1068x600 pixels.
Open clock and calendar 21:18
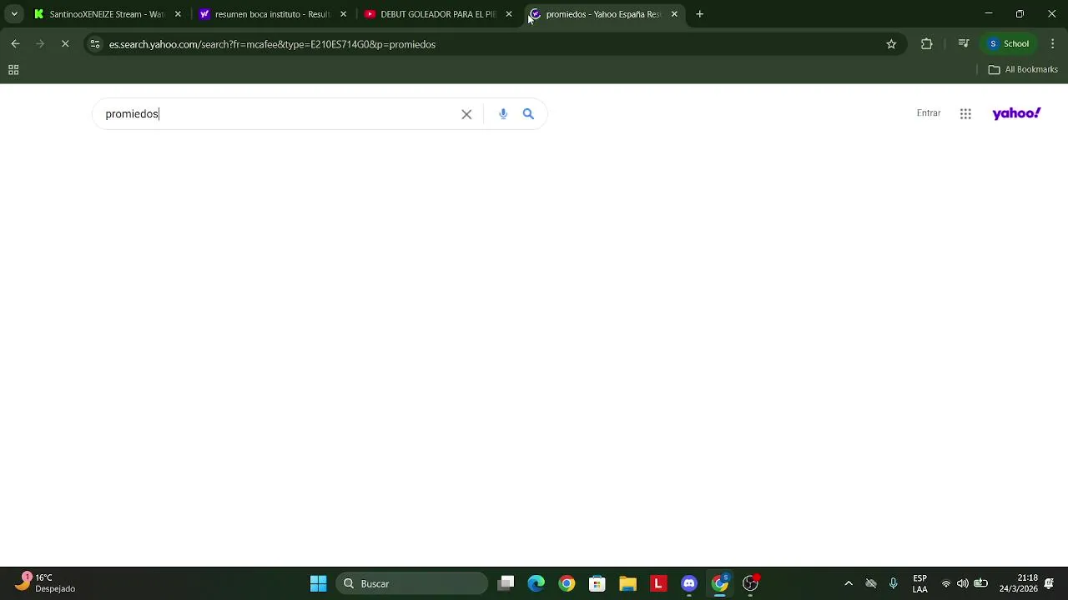pos(1018,583)
